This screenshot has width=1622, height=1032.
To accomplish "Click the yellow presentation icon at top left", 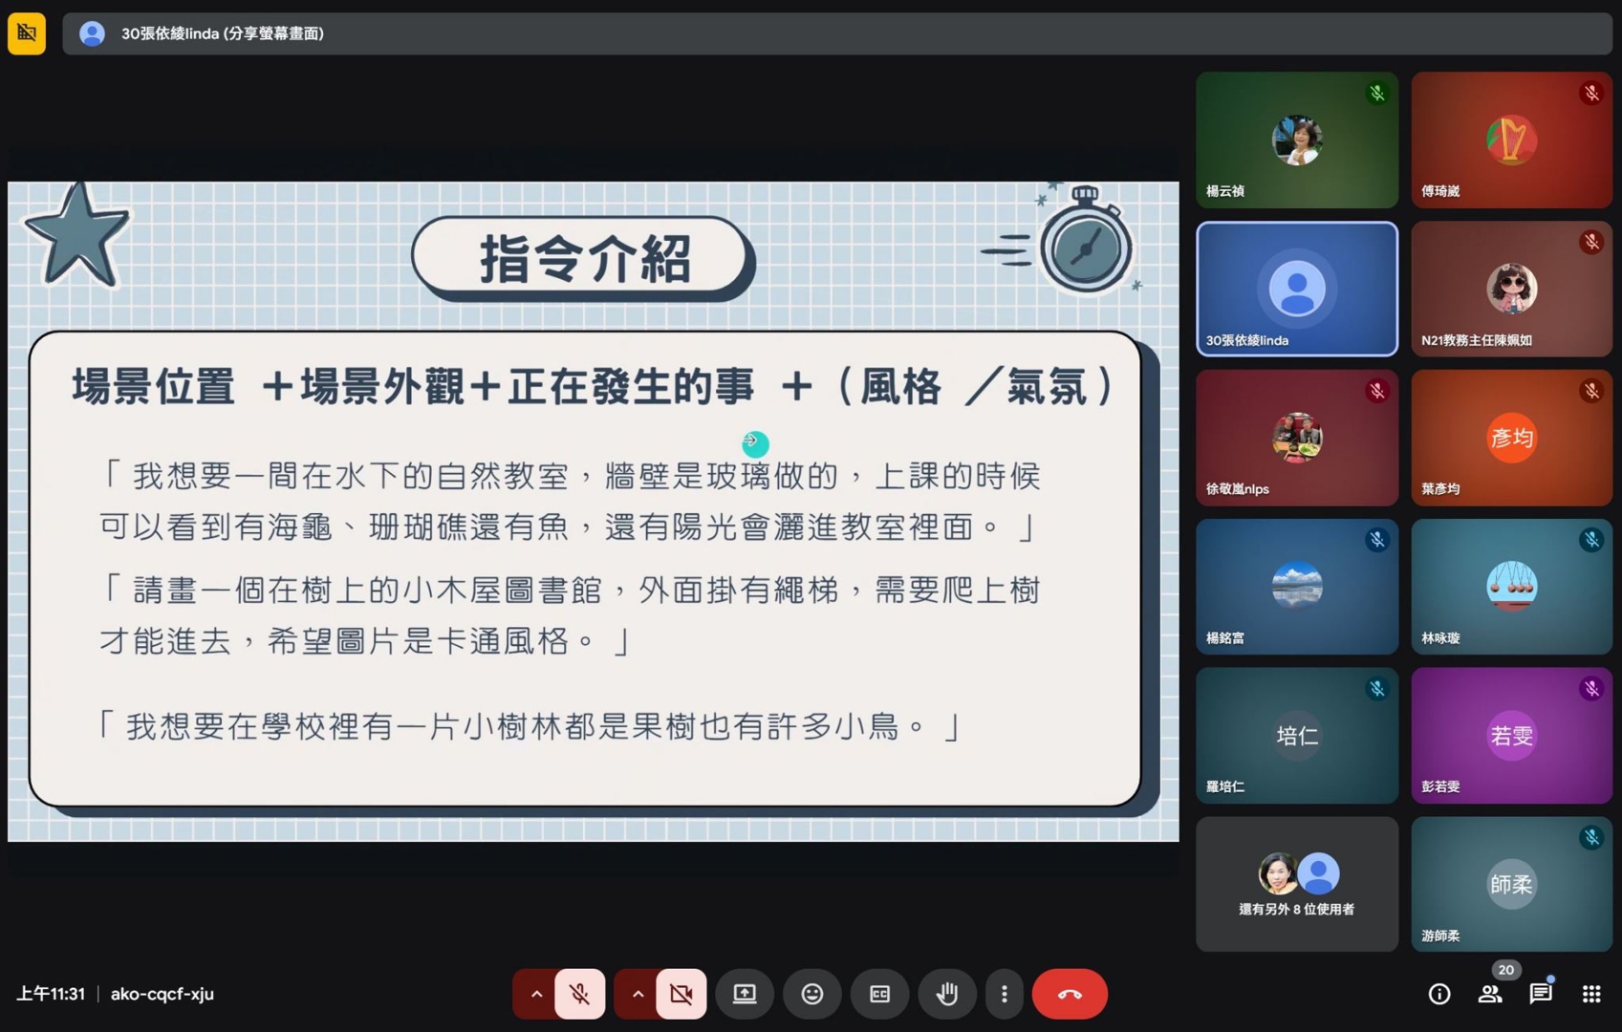I will tap(27, 33).
